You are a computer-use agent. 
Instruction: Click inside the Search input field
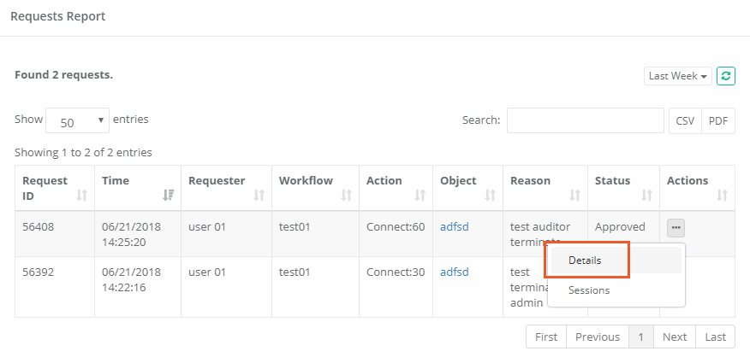[x=585, y=121]
